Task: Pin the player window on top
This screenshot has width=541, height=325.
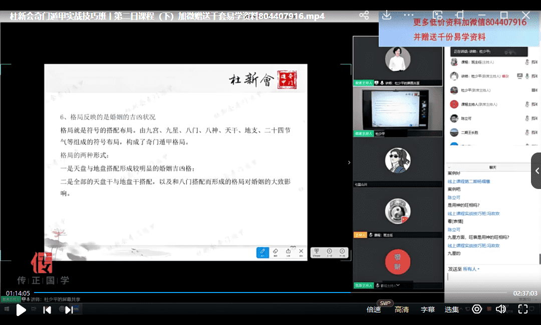Action: tap(460, 15)
